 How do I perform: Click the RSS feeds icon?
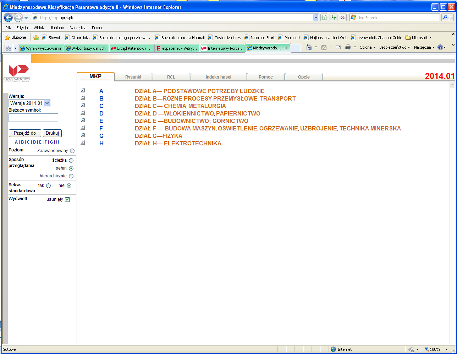(324, 47)
